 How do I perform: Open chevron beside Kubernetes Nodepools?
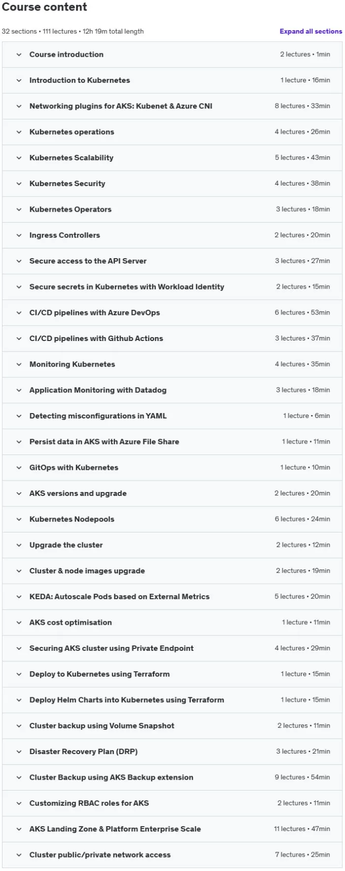click(19, 519)
